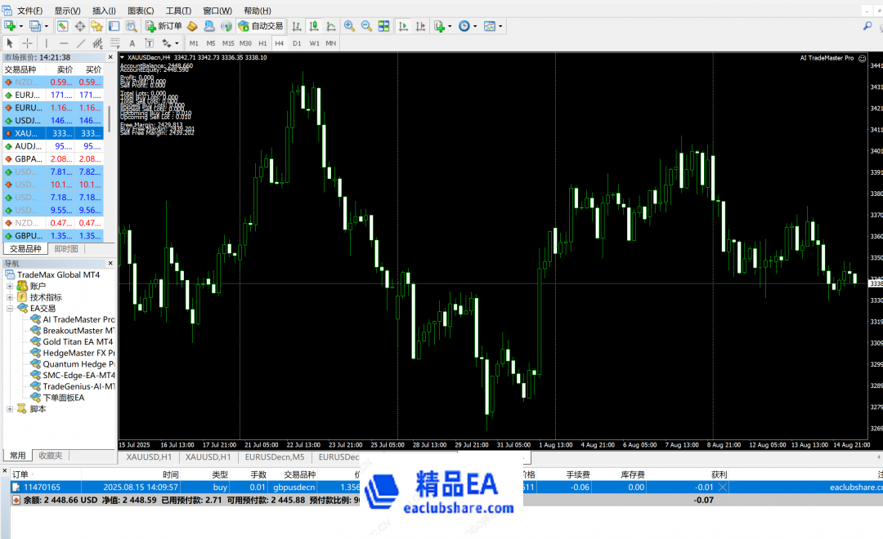Draw a trendline with the diagonal line tool
The height and width of the screenshot is (539, 883).
coord(81,43)
